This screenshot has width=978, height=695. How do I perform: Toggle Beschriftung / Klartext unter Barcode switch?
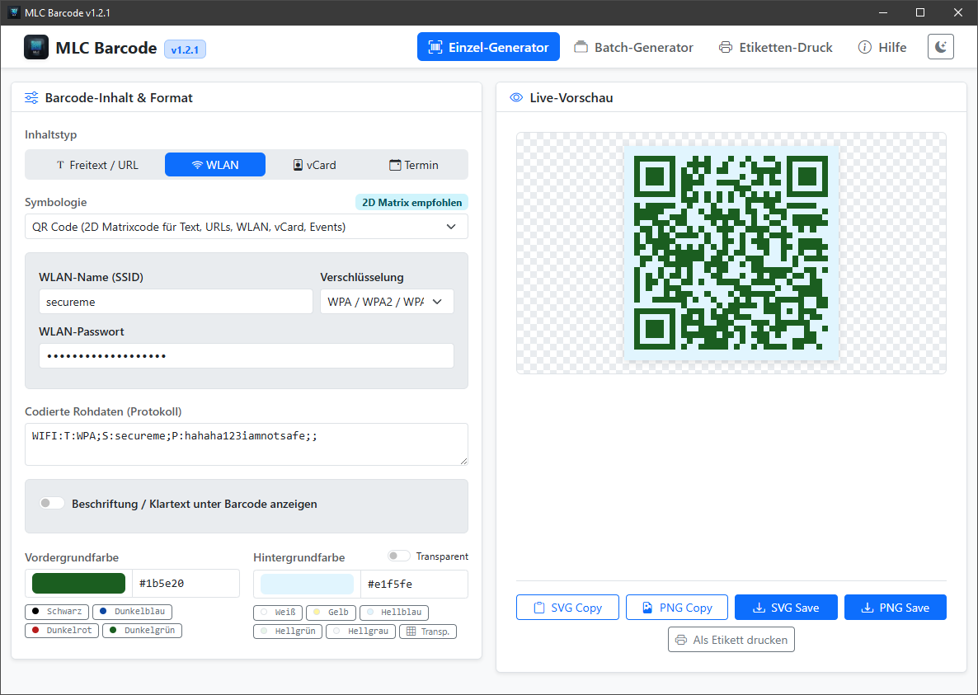pyautogui.click(x=52, y=503)
